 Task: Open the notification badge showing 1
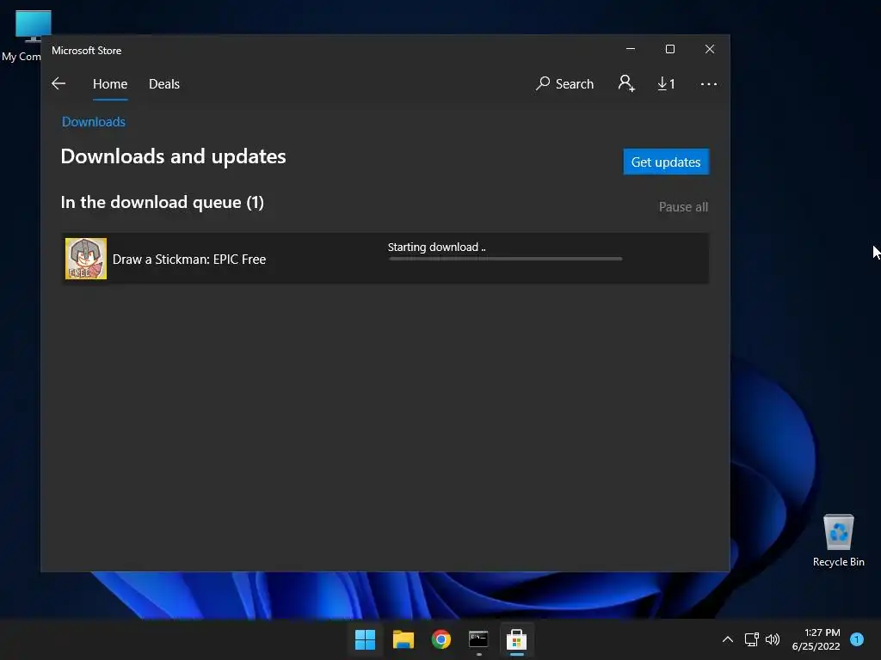coord(857,639)
